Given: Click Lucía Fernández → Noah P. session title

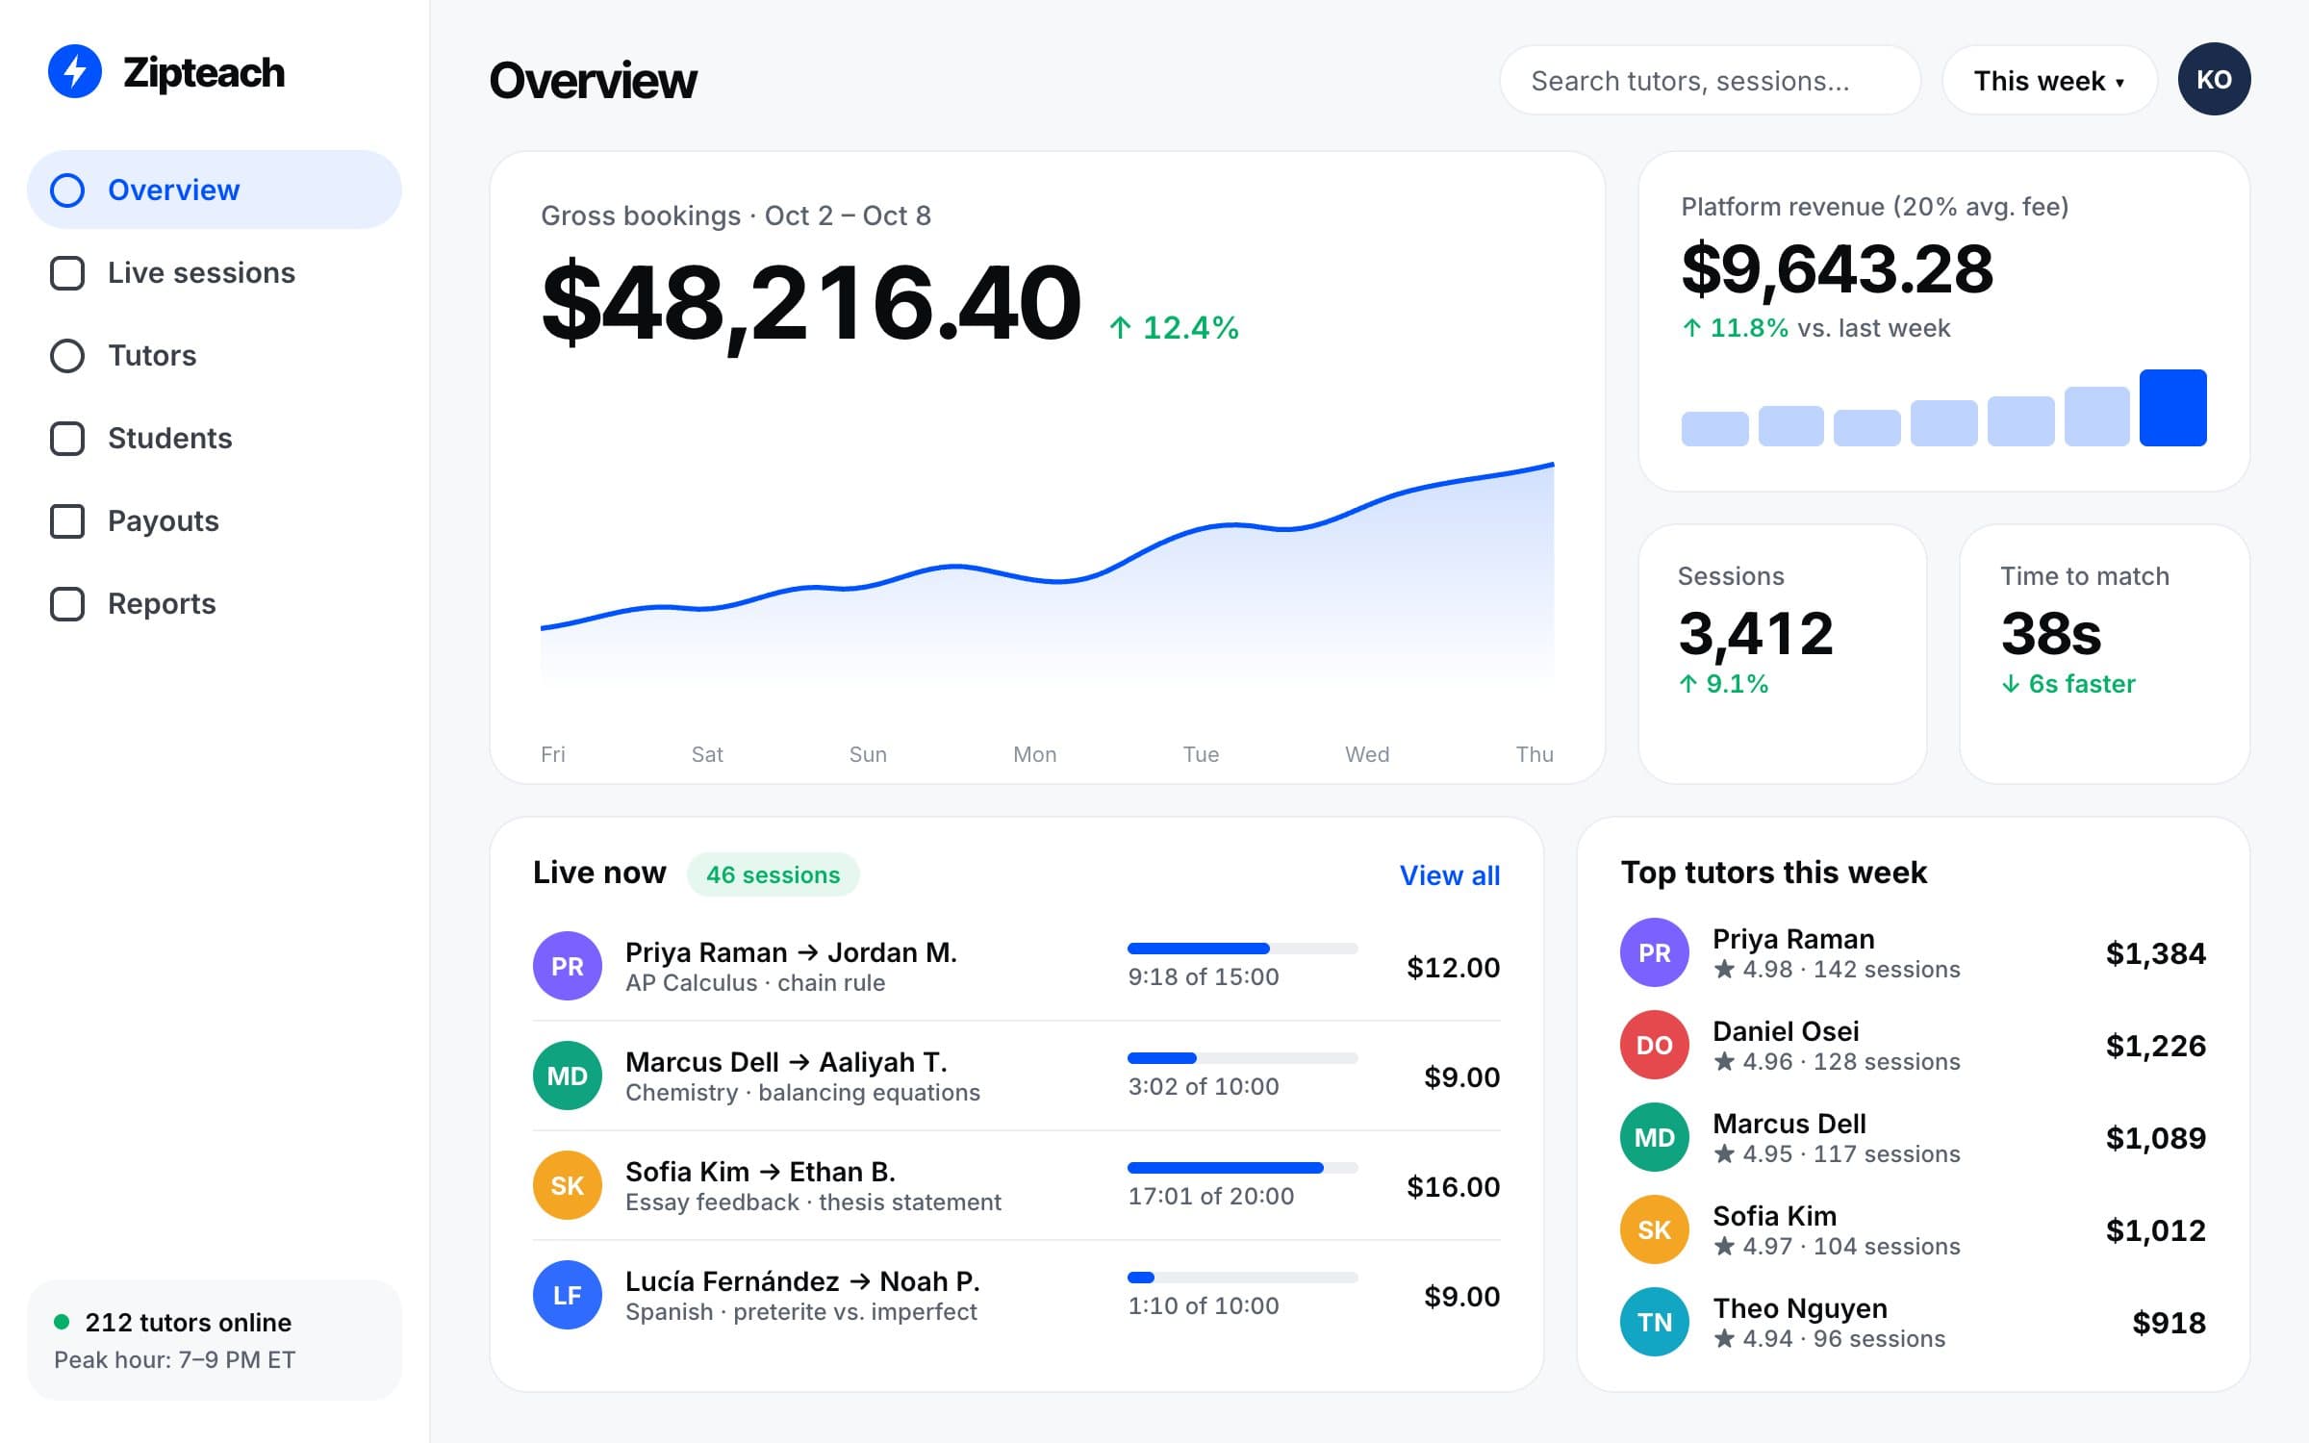Looking at the screenshot, I should [802, 1281].
